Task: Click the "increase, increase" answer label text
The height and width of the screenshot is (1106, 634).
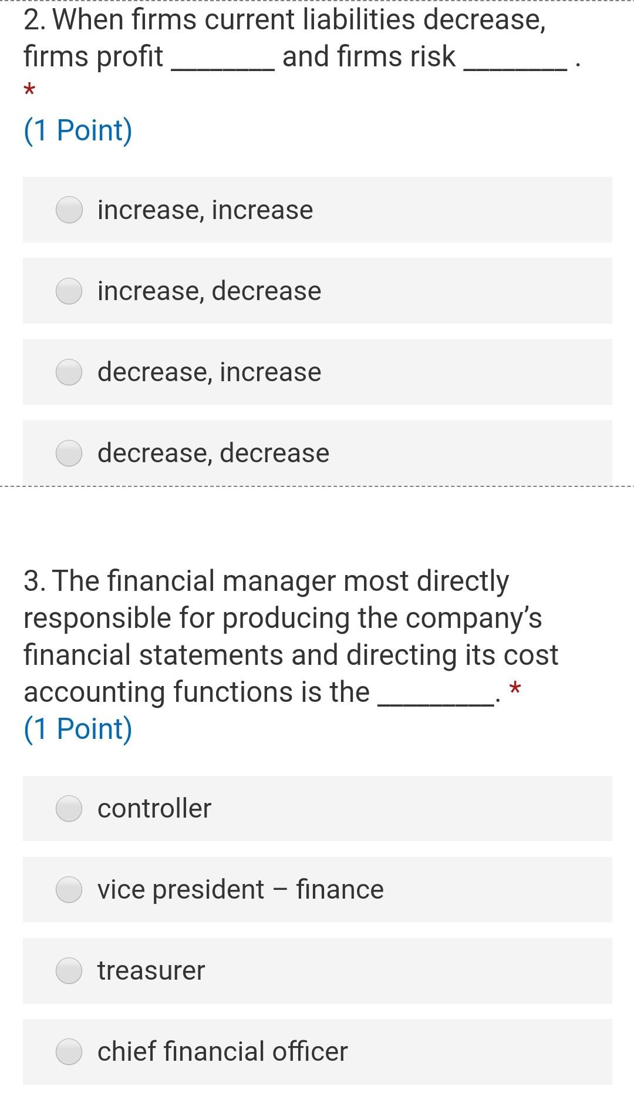Action: (x=205, y=210)
